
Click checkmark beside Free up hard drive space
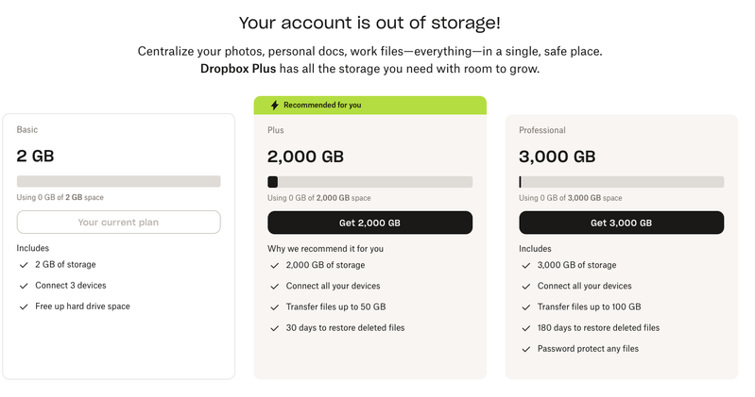(x=23, y=306)
